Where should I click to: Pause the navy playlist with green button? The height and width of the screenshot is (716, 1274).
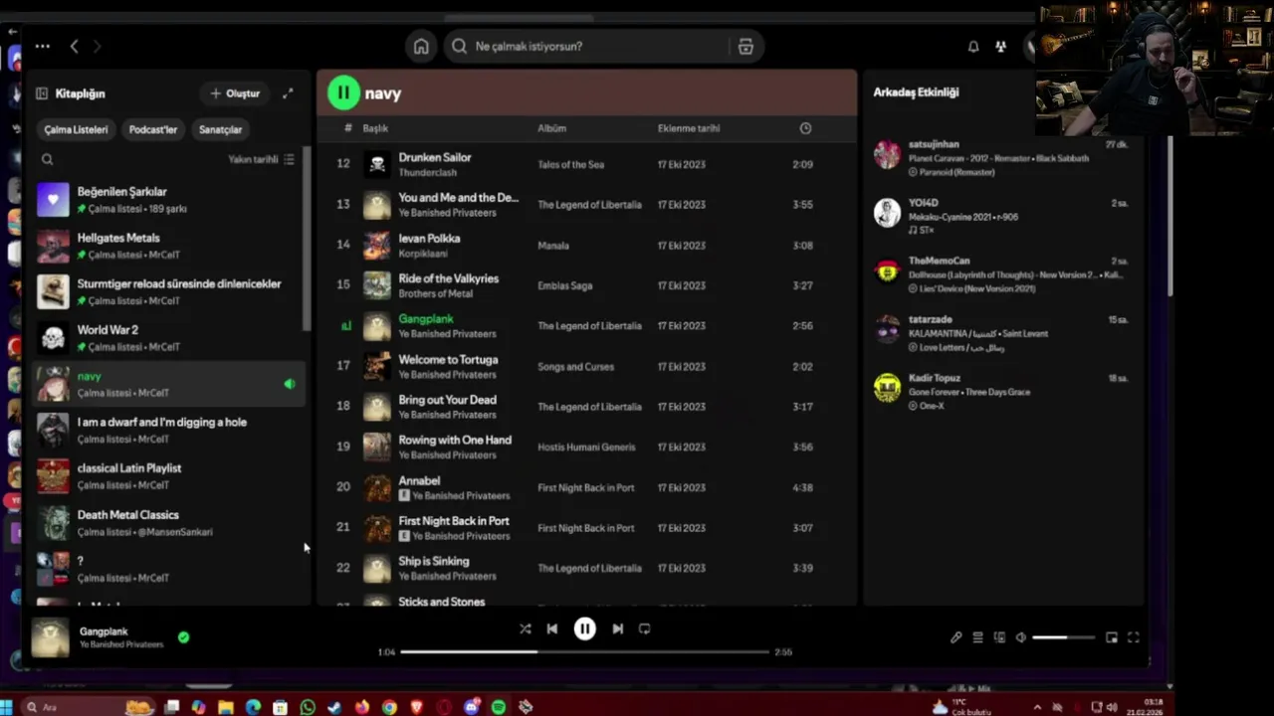(x=343, y=93)
